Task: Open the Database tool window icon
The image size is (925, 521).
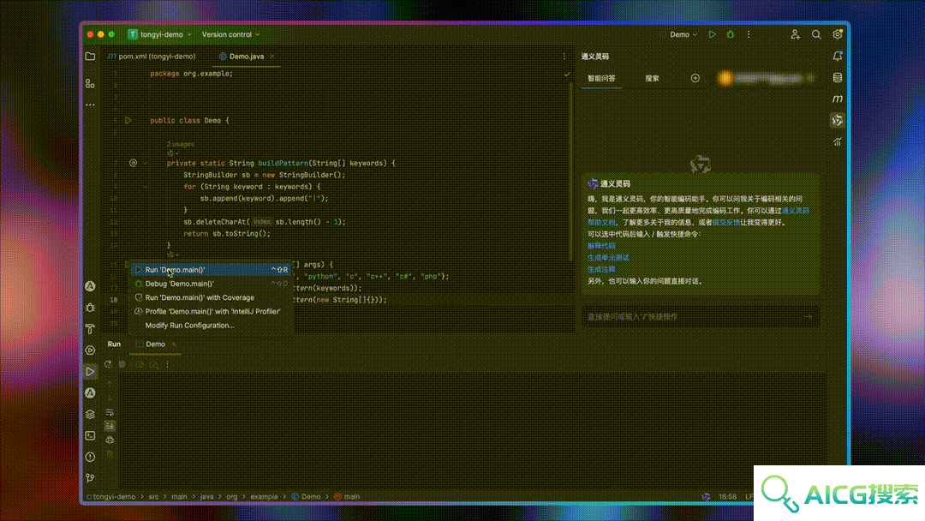Action: click(837, 78)
